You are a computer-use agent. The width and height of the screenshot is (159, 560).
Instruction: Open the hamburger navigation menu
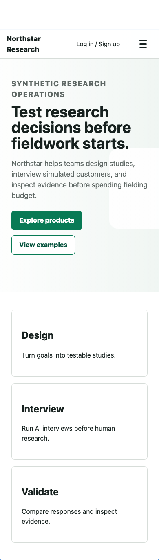click(143, 44)
